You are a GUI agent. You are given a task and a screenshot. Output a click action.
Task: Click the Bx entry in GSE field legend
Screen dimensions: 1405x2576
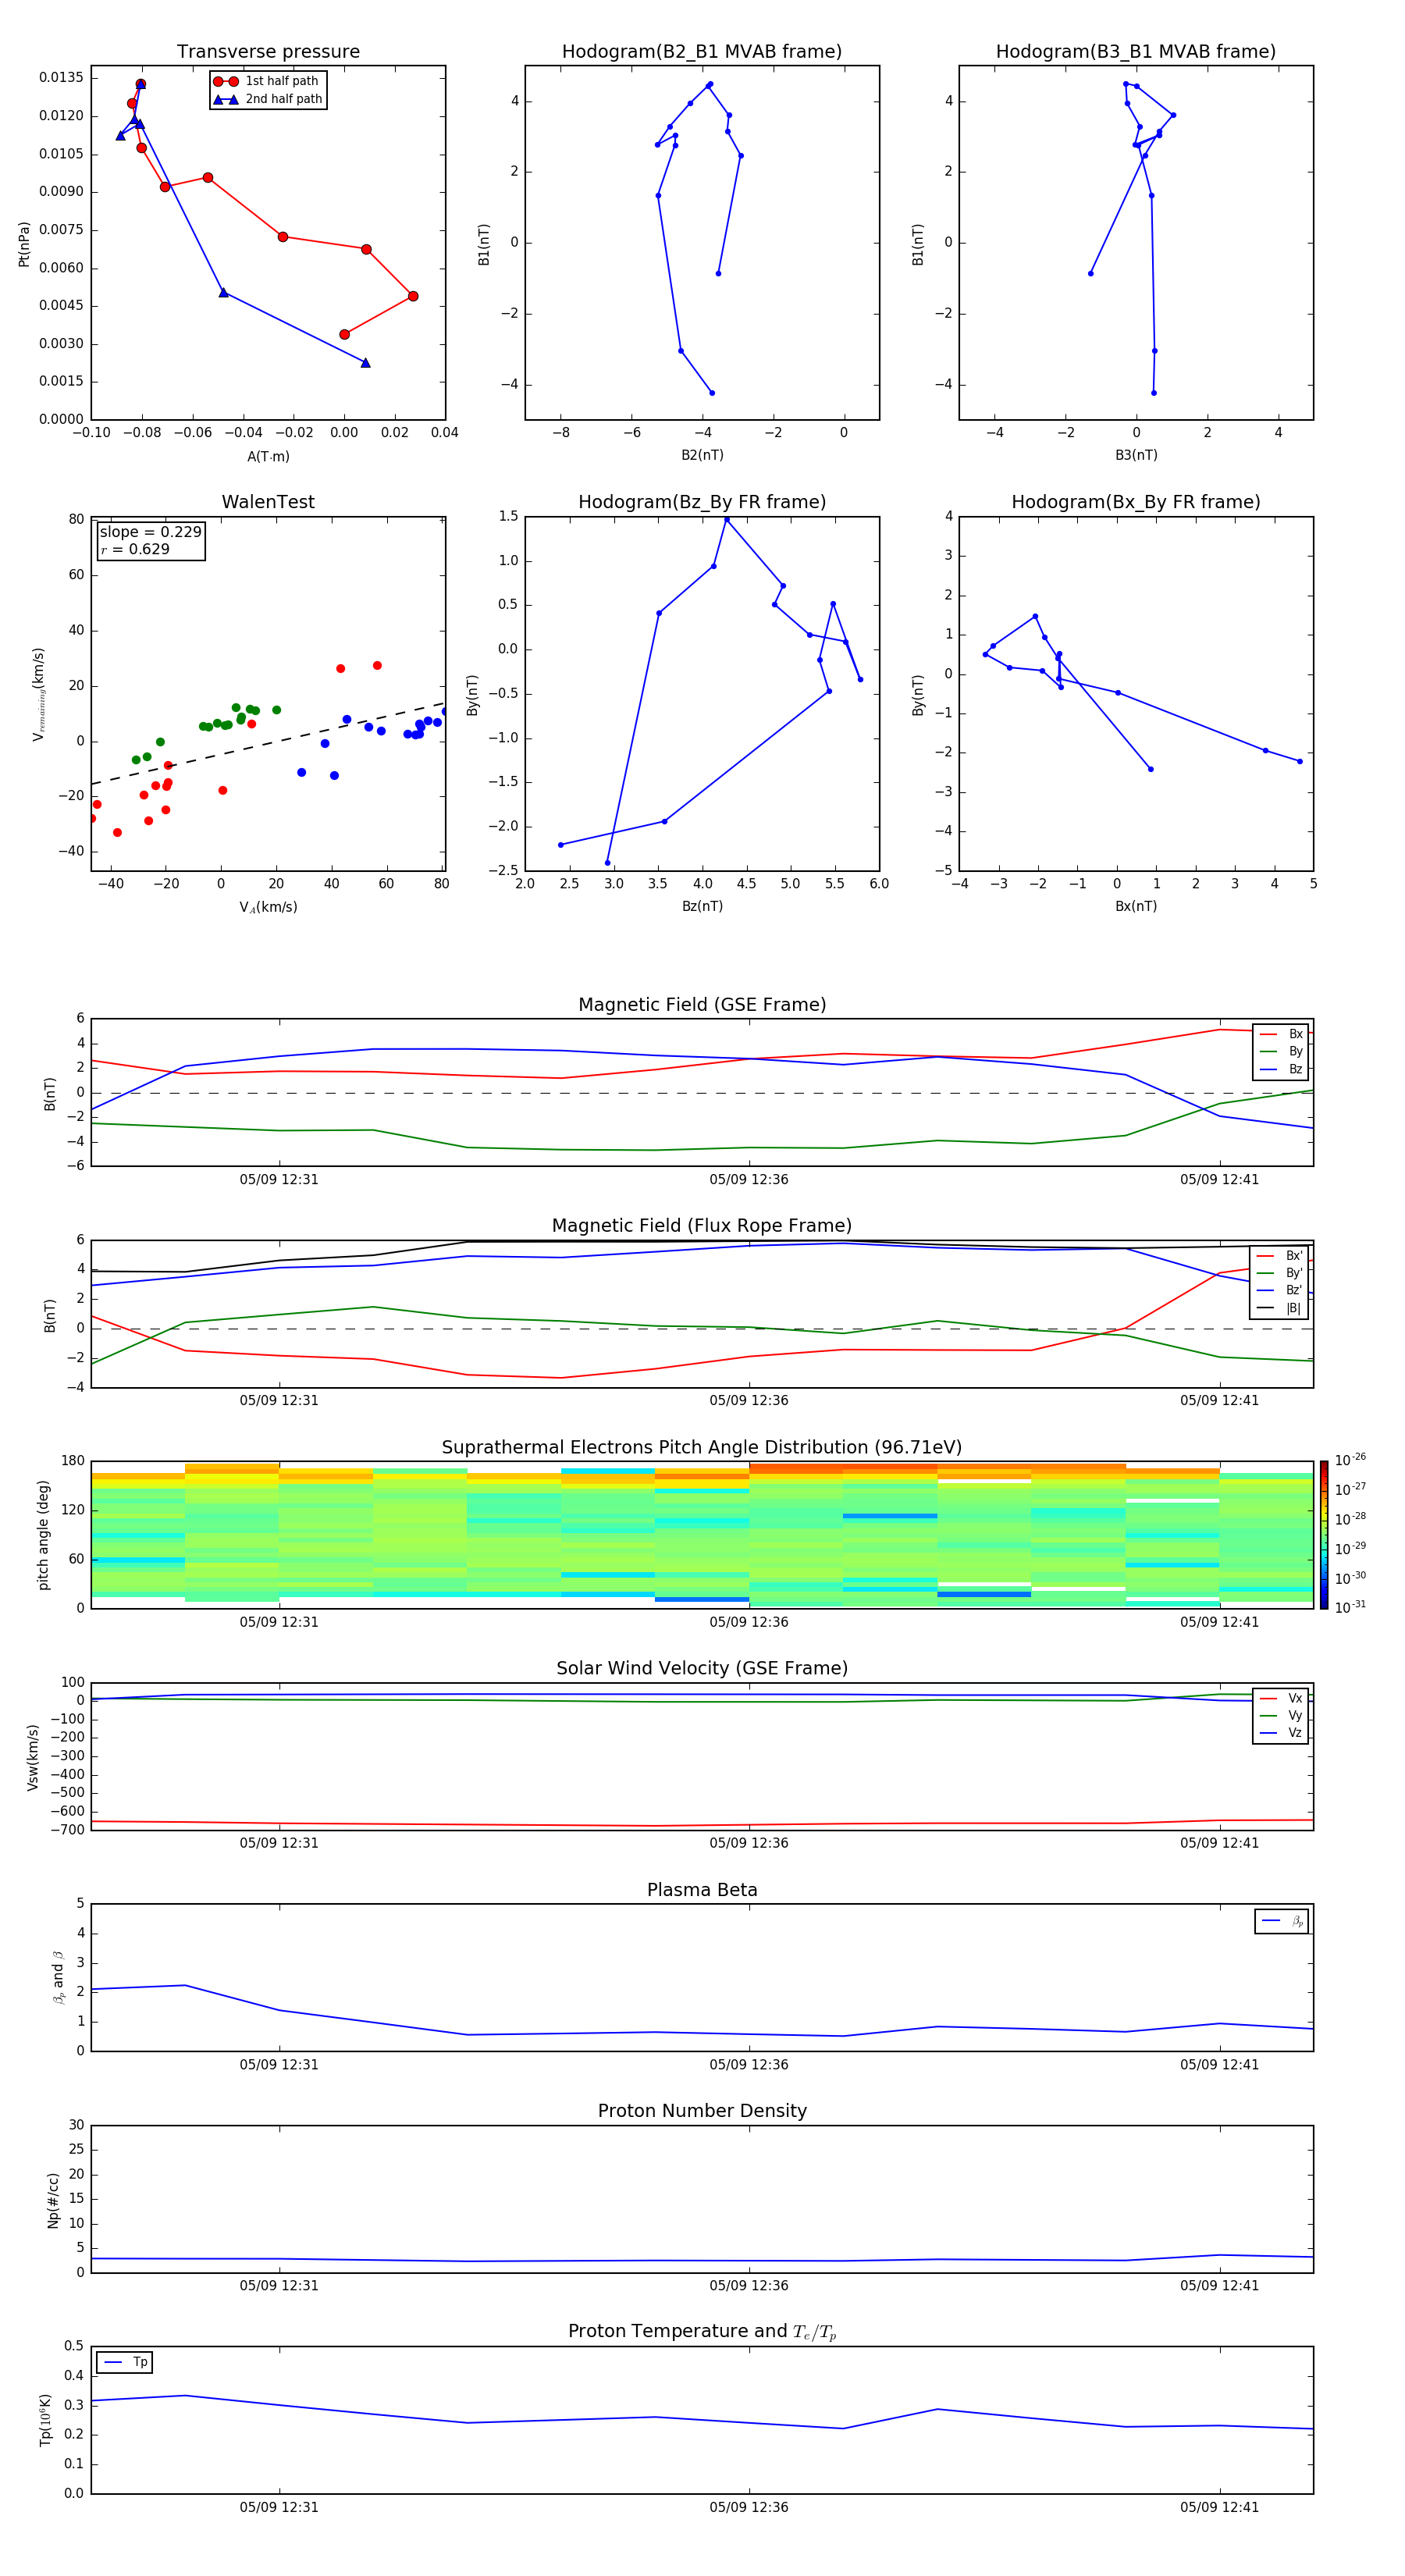click(x=1281, y=1034)
